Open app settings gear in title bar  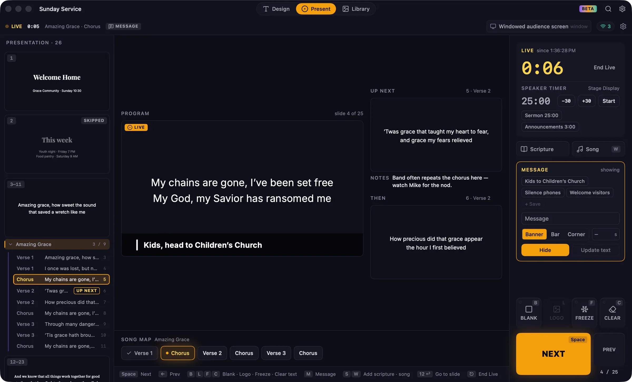pos(622,9)
